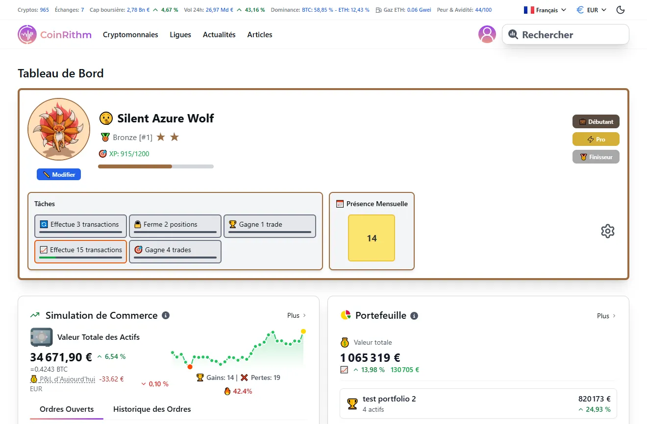Click the XP progress bar
This screenshot has width=647, height=424.
156,166
